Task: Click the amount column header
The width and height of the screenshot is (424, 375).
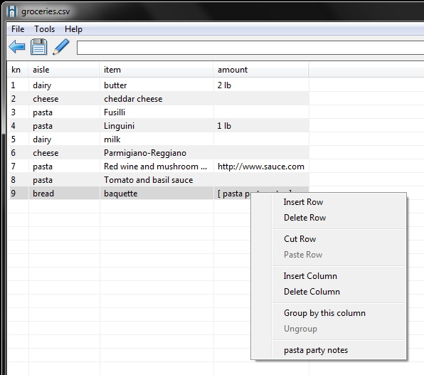Action: tap(261, 70)
